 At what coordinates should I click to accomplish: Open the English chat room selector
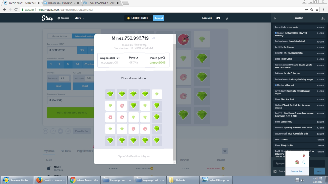coord(299,18)
